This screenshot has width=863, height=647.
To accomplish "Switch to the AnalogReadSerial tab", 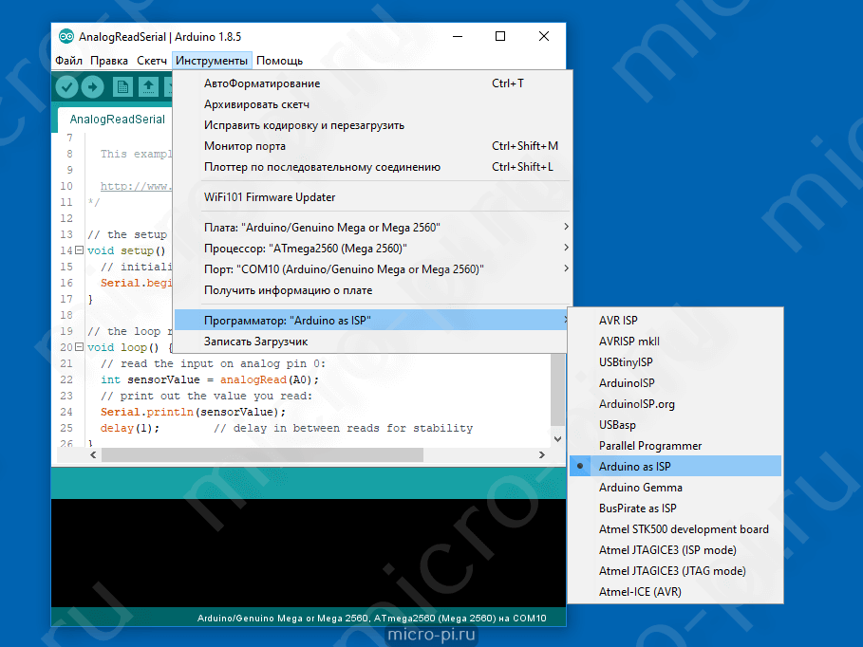I will pos(117,120).
